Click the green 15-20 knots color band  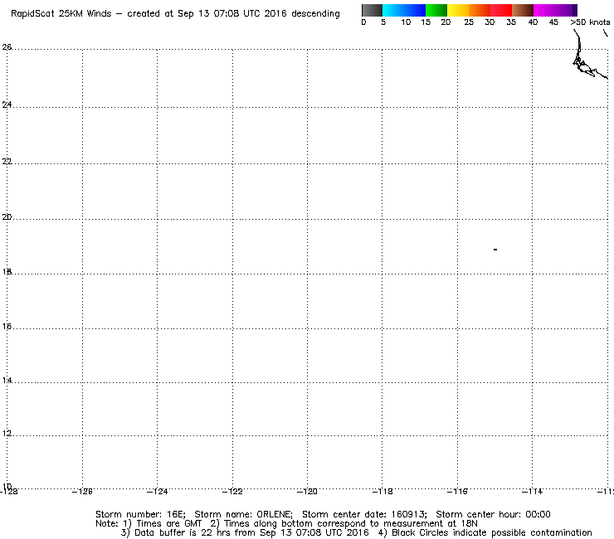pyautogui.click(x=436, y=10)
